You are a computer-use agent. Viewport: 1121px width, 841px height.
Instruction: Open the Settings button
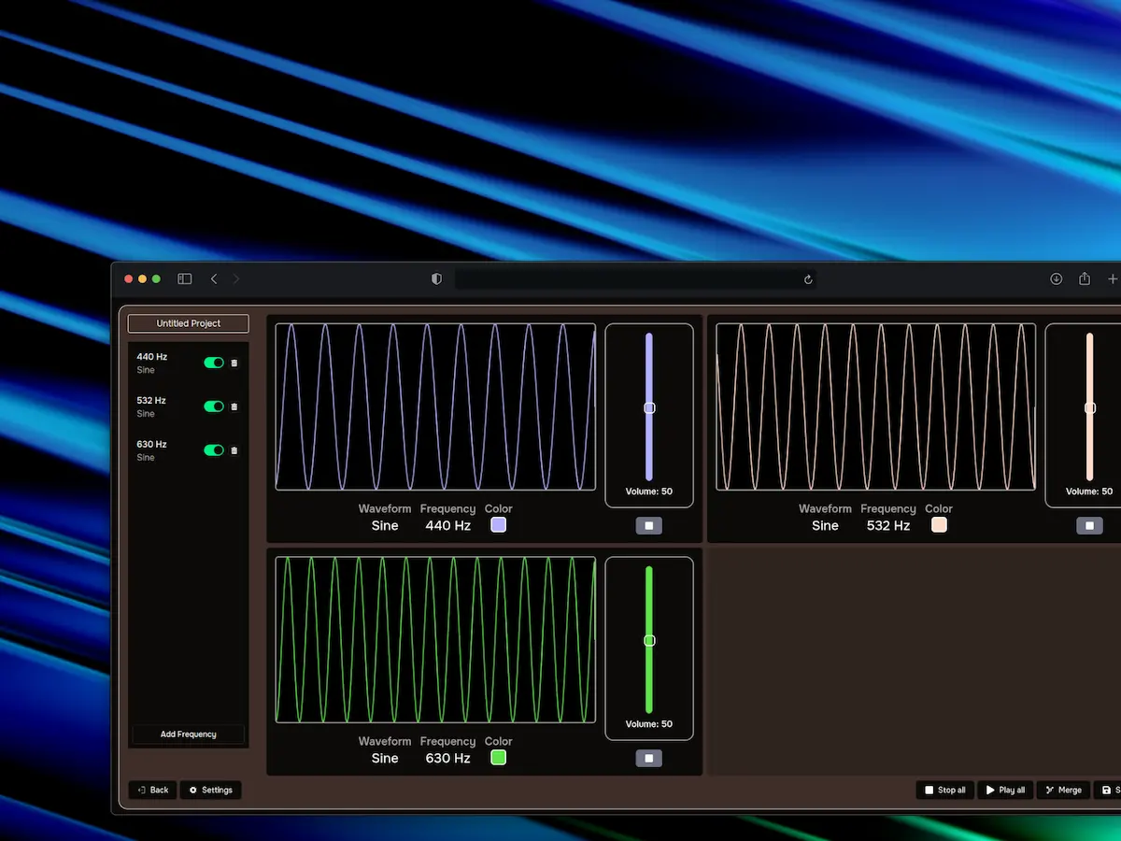pyautogui.click(x=211, y=791)
